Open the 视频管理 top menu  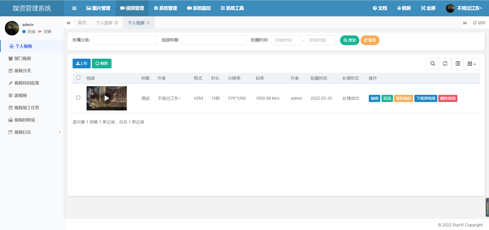click(x=132, y=8)
